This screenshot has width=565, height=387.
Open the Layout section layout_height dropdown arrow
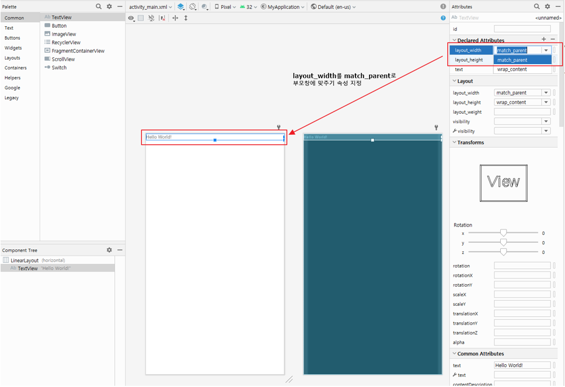tap(546, 102)
